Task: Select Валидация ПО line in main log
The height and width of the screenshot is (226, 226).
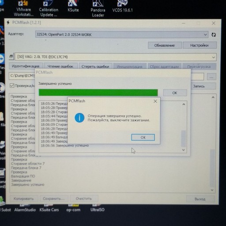Action: pos(23,176)
